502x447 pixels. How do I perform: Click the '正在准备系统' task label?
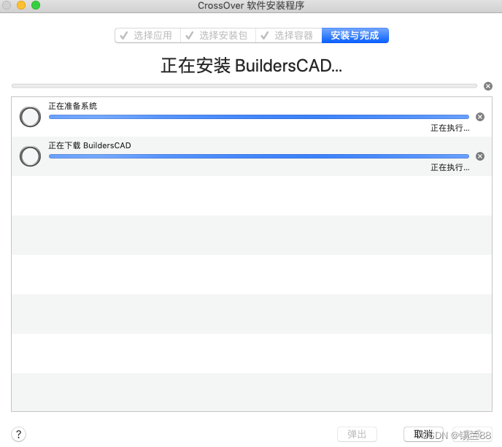click(x=73, y=106)
